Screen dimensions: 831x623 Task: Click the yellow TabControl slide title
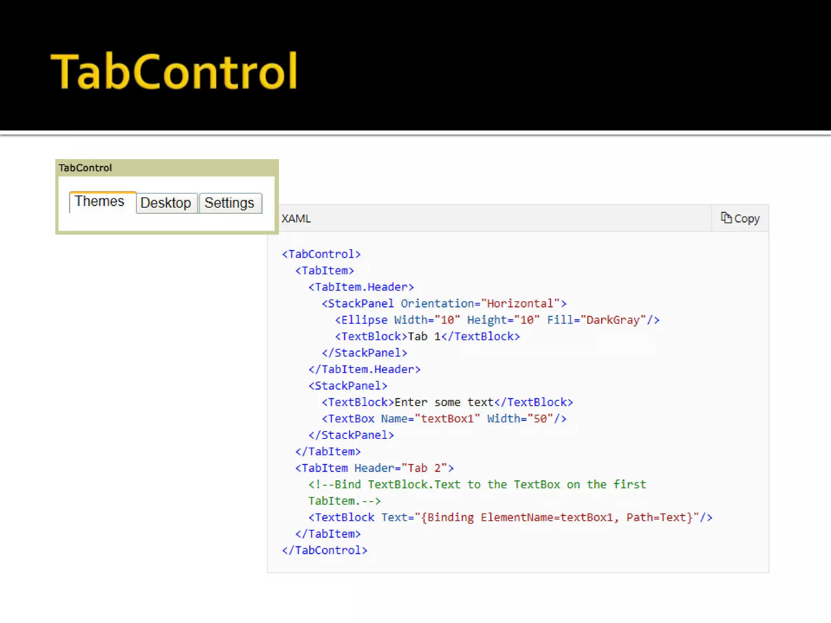coord(174,71)
